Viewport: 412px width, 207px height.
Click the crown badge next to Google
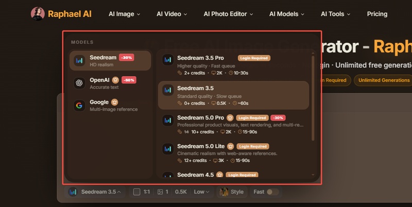pos(114,102)
